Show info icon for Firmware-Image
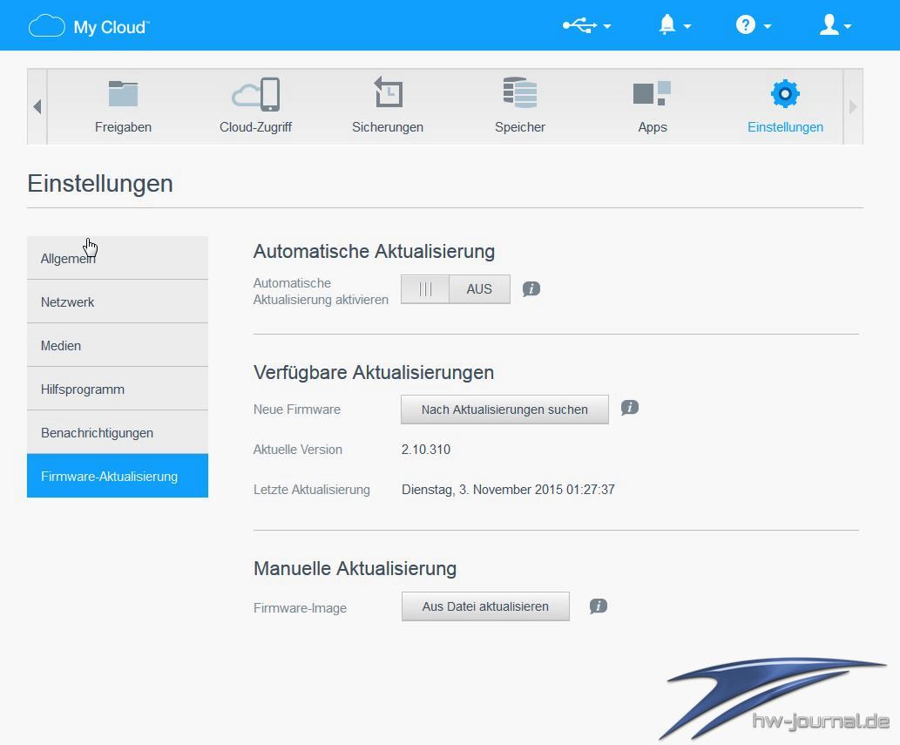The image size is (900, 745). click(x=599, y=606)
